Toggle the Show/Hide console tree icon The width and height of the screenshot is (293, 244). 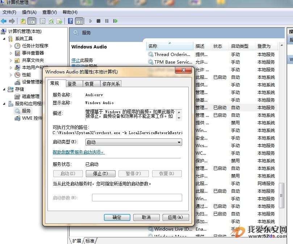click(32, 21)
